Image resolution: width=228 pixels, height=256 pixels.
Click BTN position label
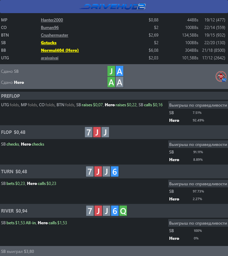click(5, 35)
